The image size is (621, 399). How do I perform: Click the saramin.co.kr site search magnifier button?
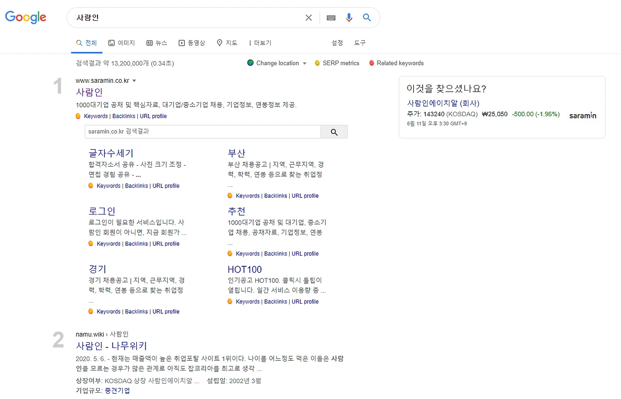[334, 132]
